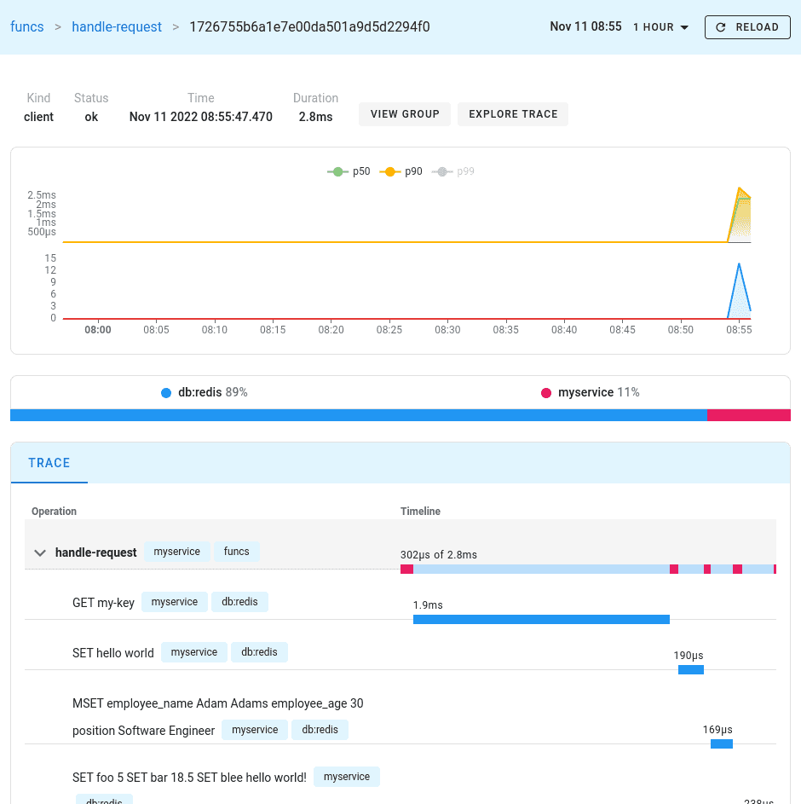
Task: Click the SET hello world 190µs bar
Action: point(690,669)
